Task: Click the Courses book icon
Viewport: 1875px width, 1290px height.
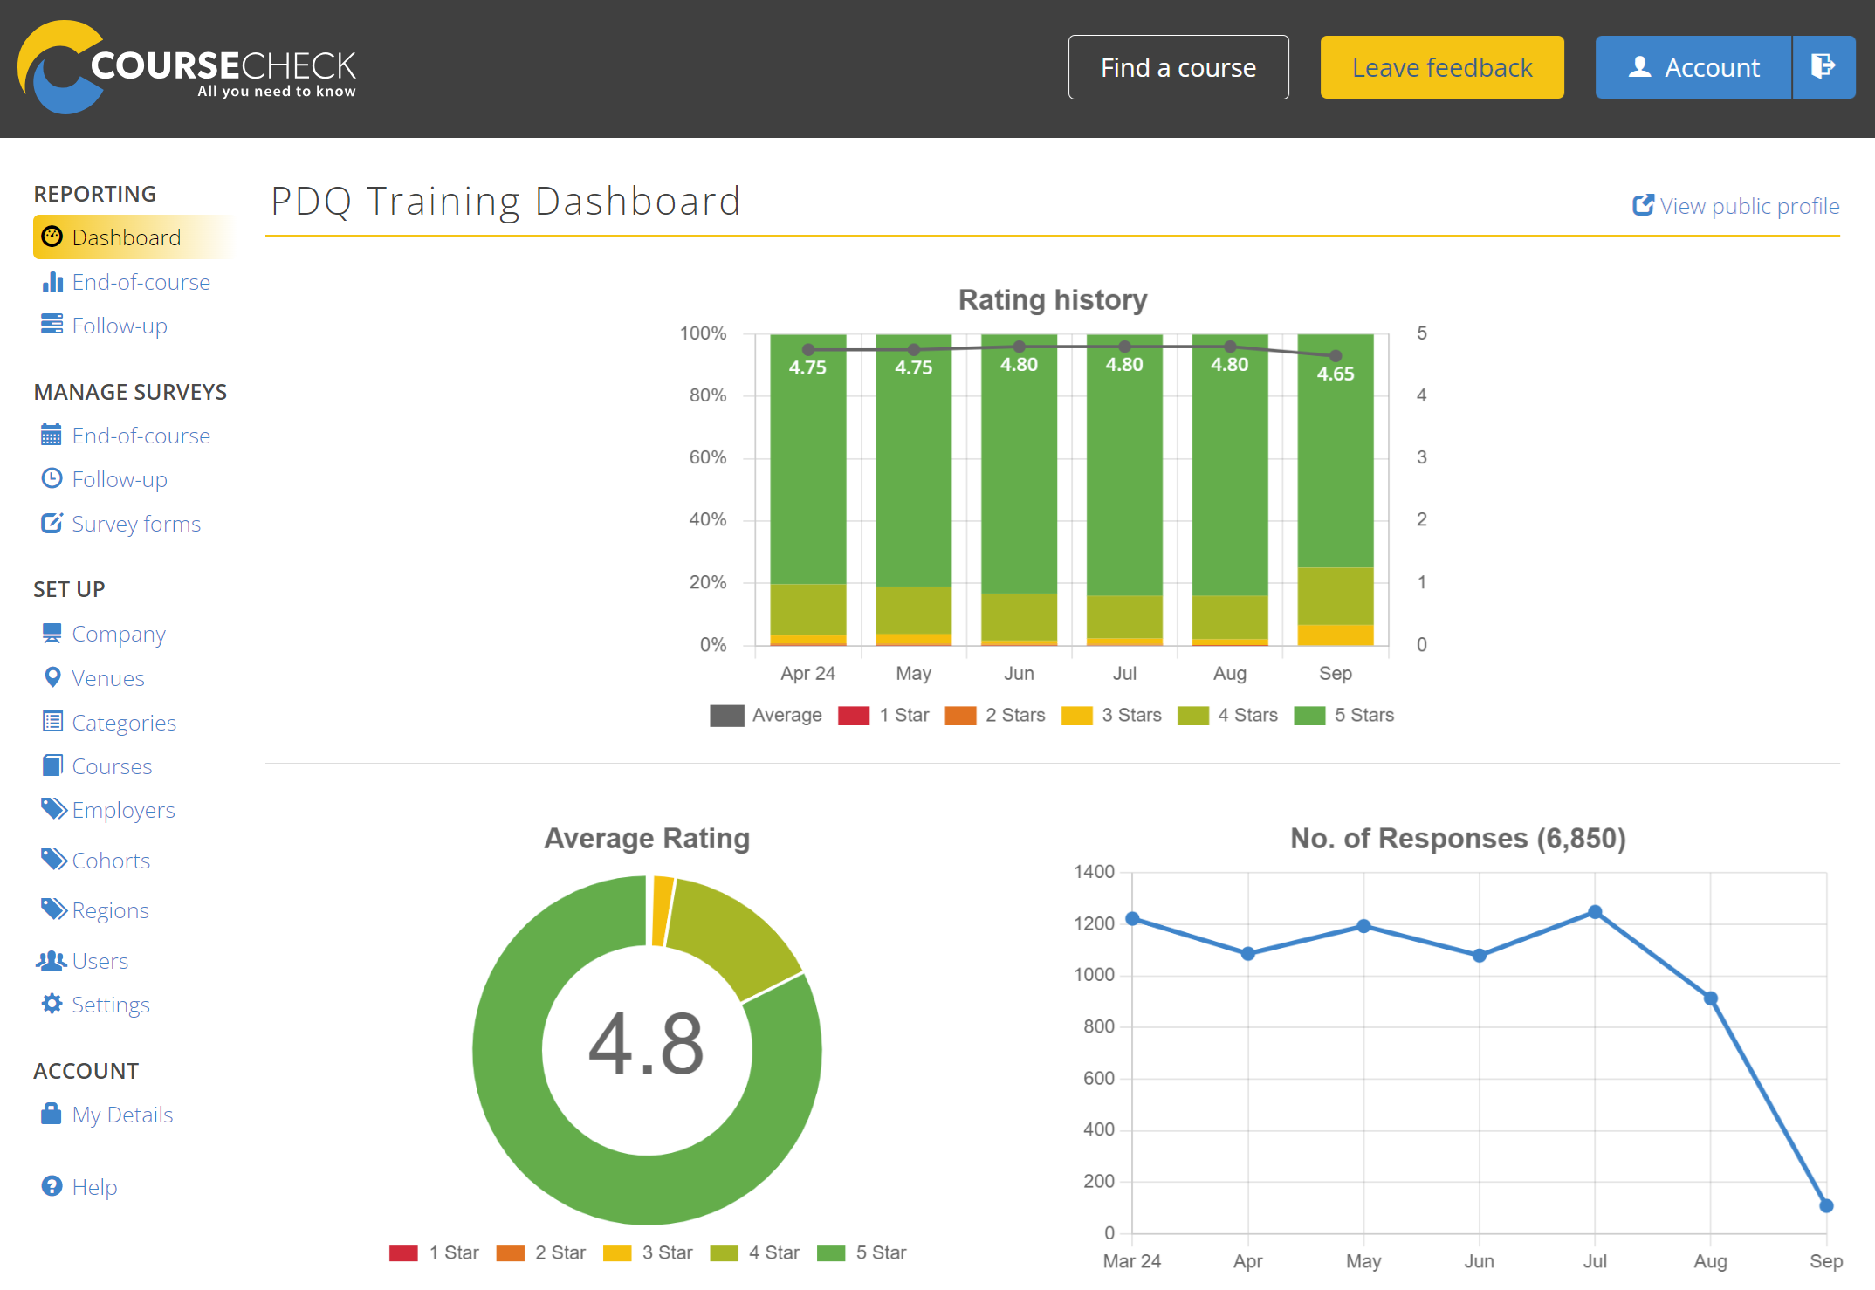Action: [52, 765]
